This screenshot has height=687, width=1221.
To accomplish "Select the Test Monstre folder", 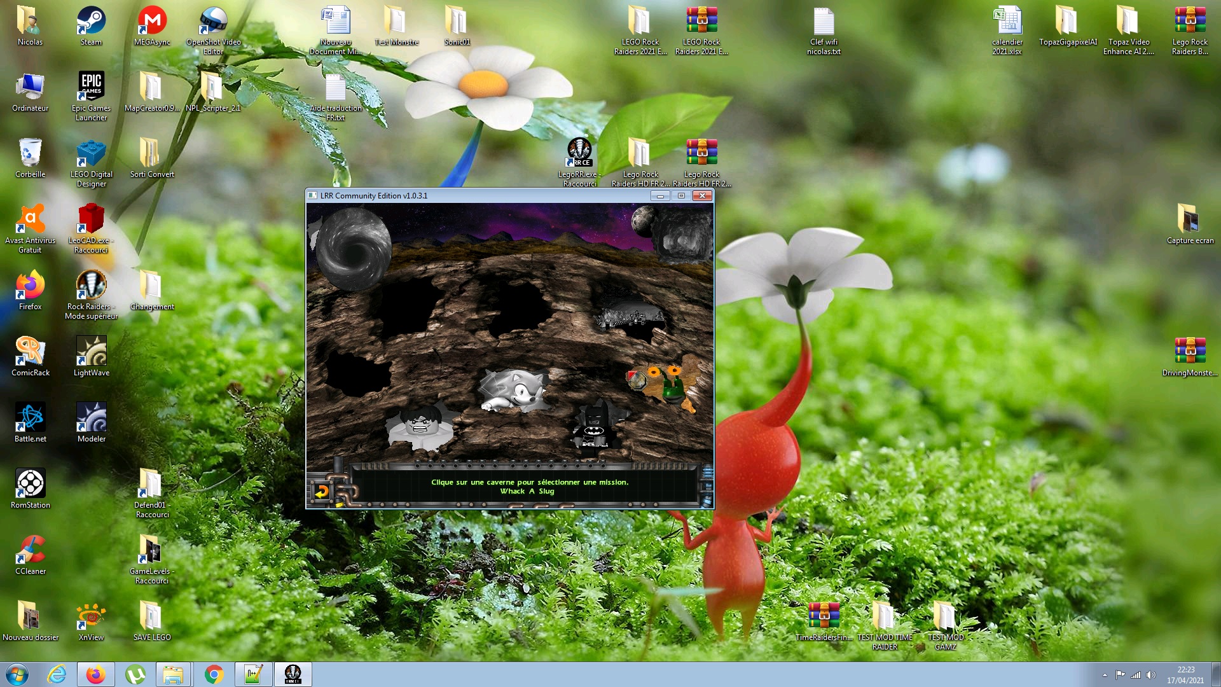I will pyautogui.click(x=396, y=26).
